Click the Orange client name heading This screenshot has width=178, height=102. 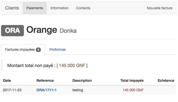click(x=42, y=30)
